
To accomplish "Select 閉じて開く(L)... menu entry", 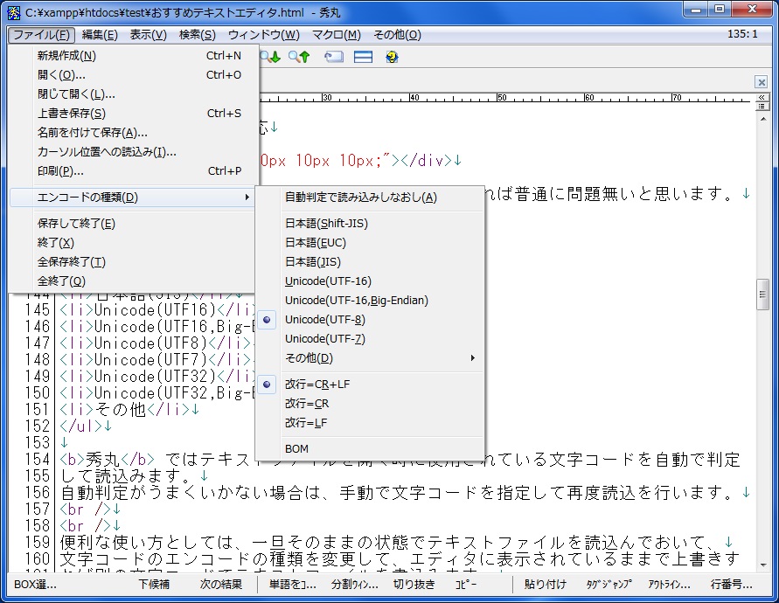I will [133, 94].
